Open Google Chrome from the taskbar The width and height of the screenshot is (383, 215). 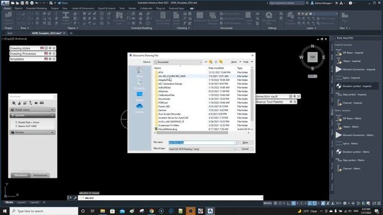pyautogui.click(x=151, y=211)
